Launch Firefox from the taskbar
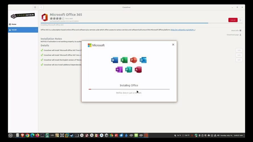This screenshot has width=253, height=142. tap(37, 135)
